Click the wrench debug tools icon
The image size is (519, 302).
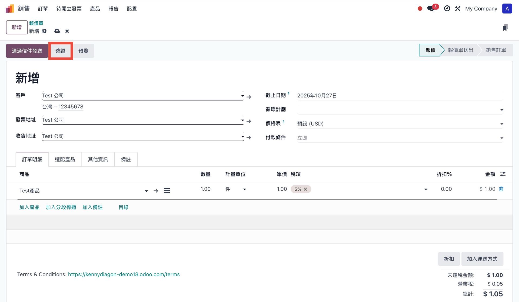[458, 9]
